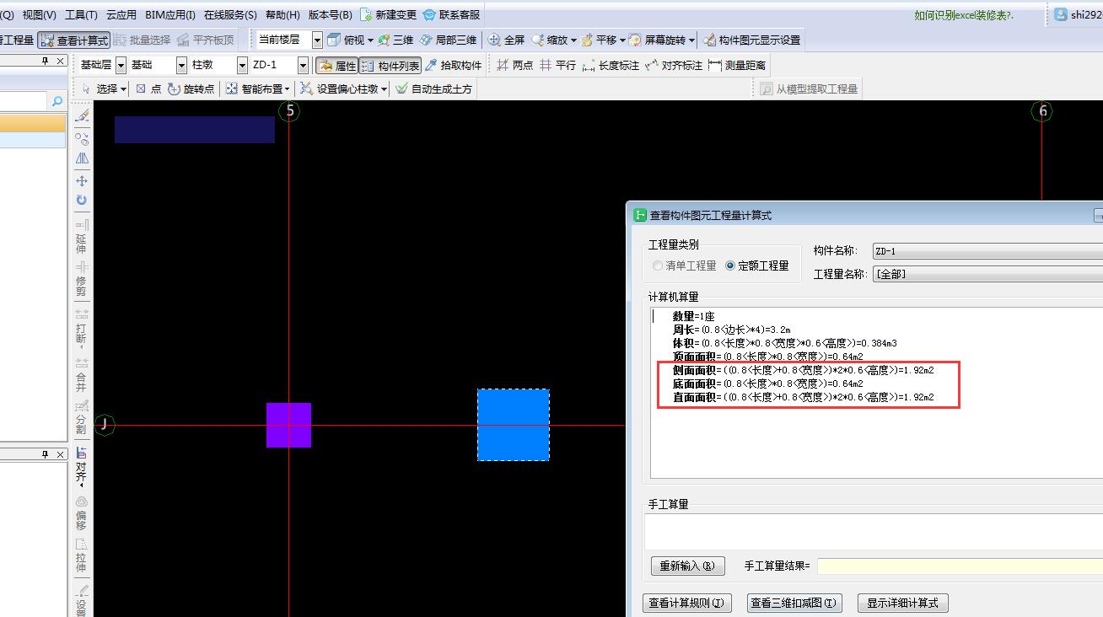Click 分割 split tool
Screen dimensions: 1103x617
pos(82,417)
